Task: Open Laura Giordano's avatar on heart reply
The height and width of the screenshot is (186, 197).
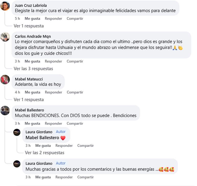Action: (x=17, y=132)
